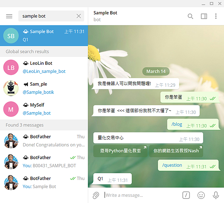This screenshot has height=203, width=224.
Task: Click the 'Q1' message bubble in chat
Action: 112,179
